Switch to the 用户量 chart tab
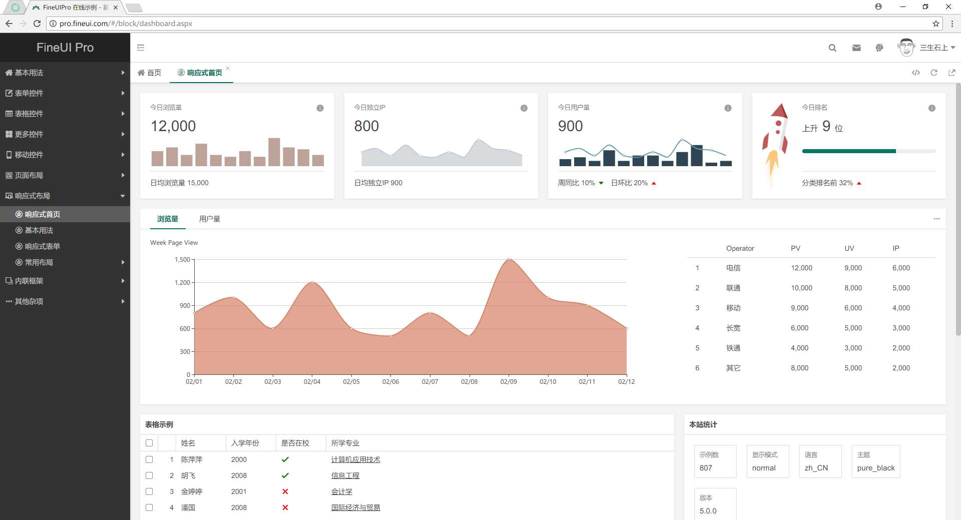This screenshot has width=961, height=520. [x=210, y=219]
